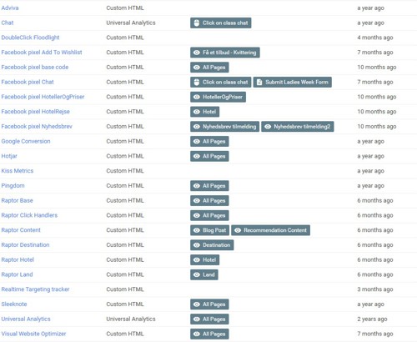Click eye icon on Recommendation Content trigger

pyautogui.click(x=238, y=230)
